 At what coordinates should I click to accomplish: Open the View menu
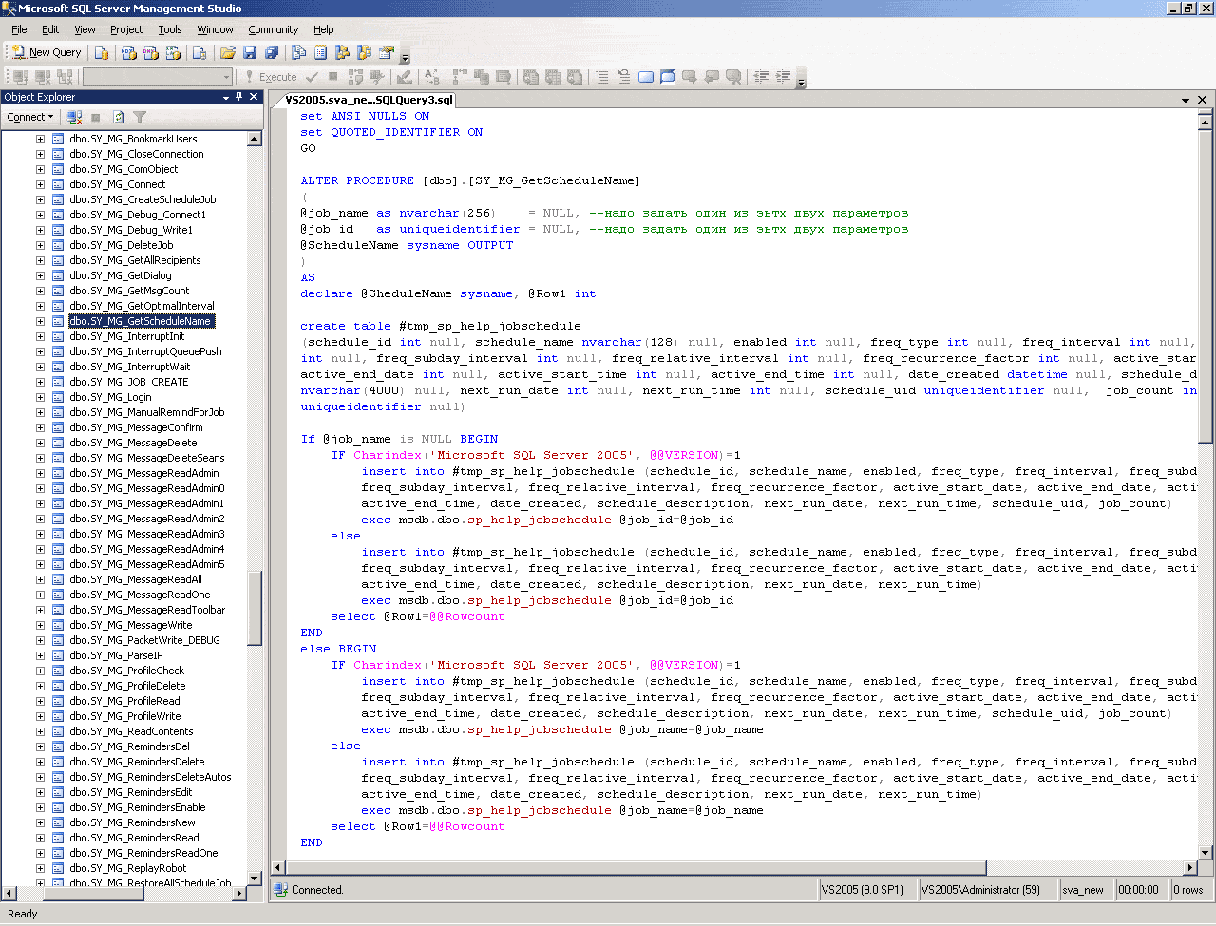pyautogui.click(x=85, y=29)
